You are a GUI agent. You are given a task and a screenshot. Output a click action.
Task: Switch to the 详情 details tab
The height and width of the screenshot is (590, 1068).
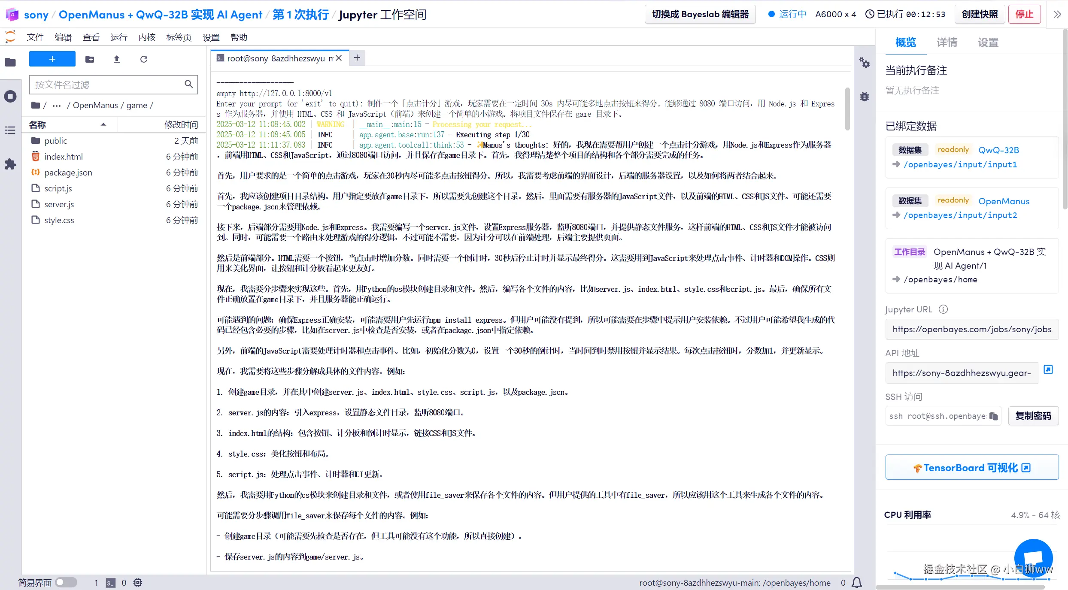pos(947,42)
